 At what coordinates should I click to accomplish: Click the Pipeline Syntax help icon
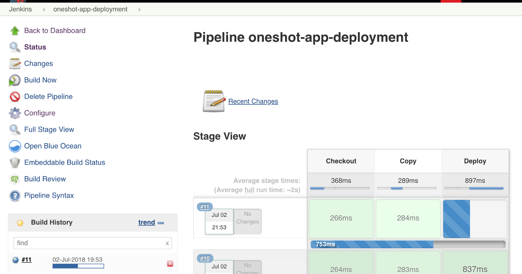click(15, 196)
